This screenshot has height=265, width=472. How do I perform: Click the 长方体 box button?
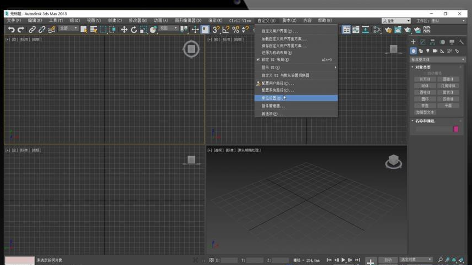point(425,79)
